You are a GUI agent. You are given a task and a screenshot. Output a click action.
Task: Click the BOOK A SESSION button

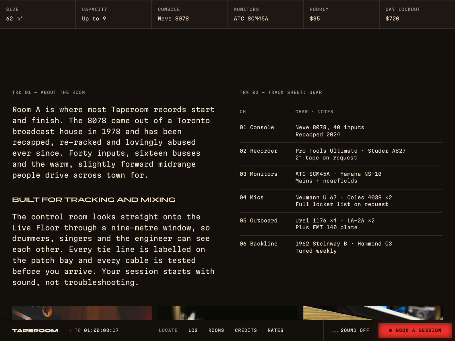415,330
